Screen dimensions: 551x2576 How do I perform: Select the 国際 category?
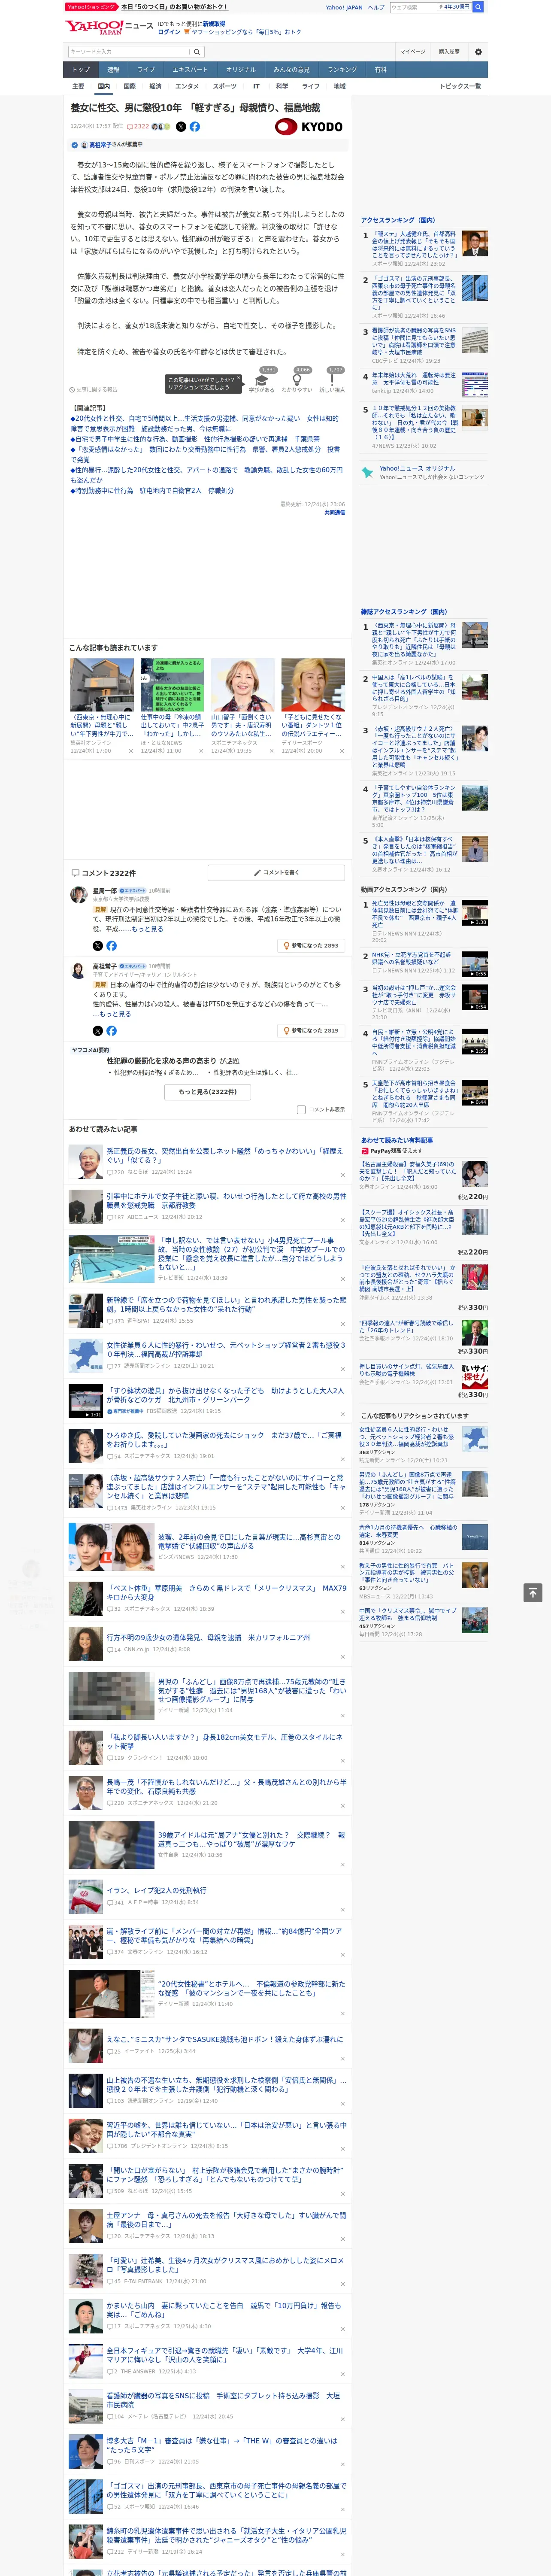129,86
